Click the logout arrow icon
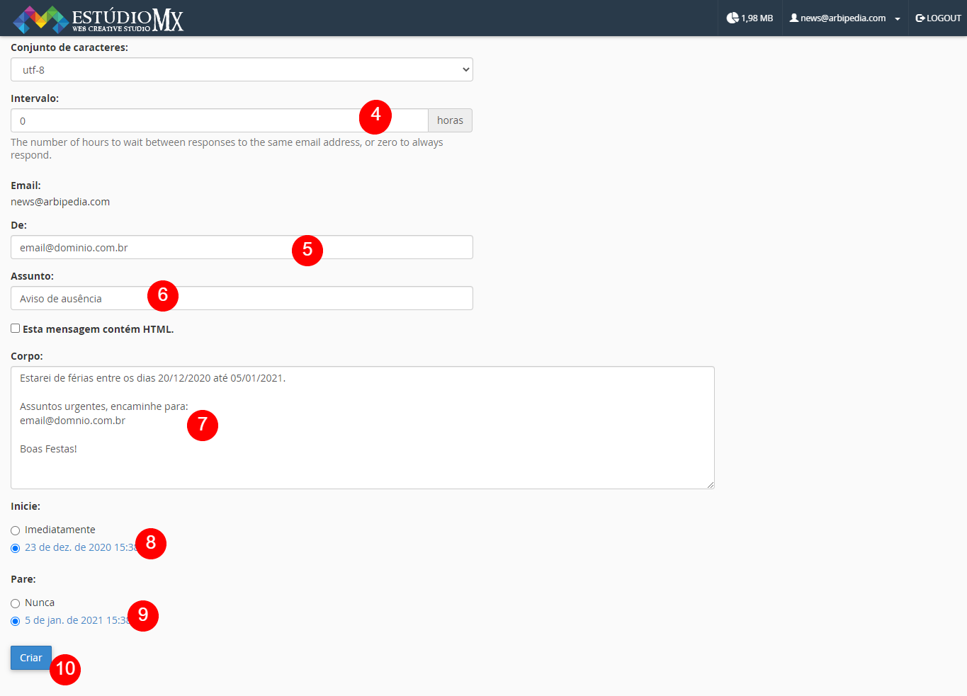Image resolution: width=967 pixels, height=696 pixels. click(x=920, y=18)
